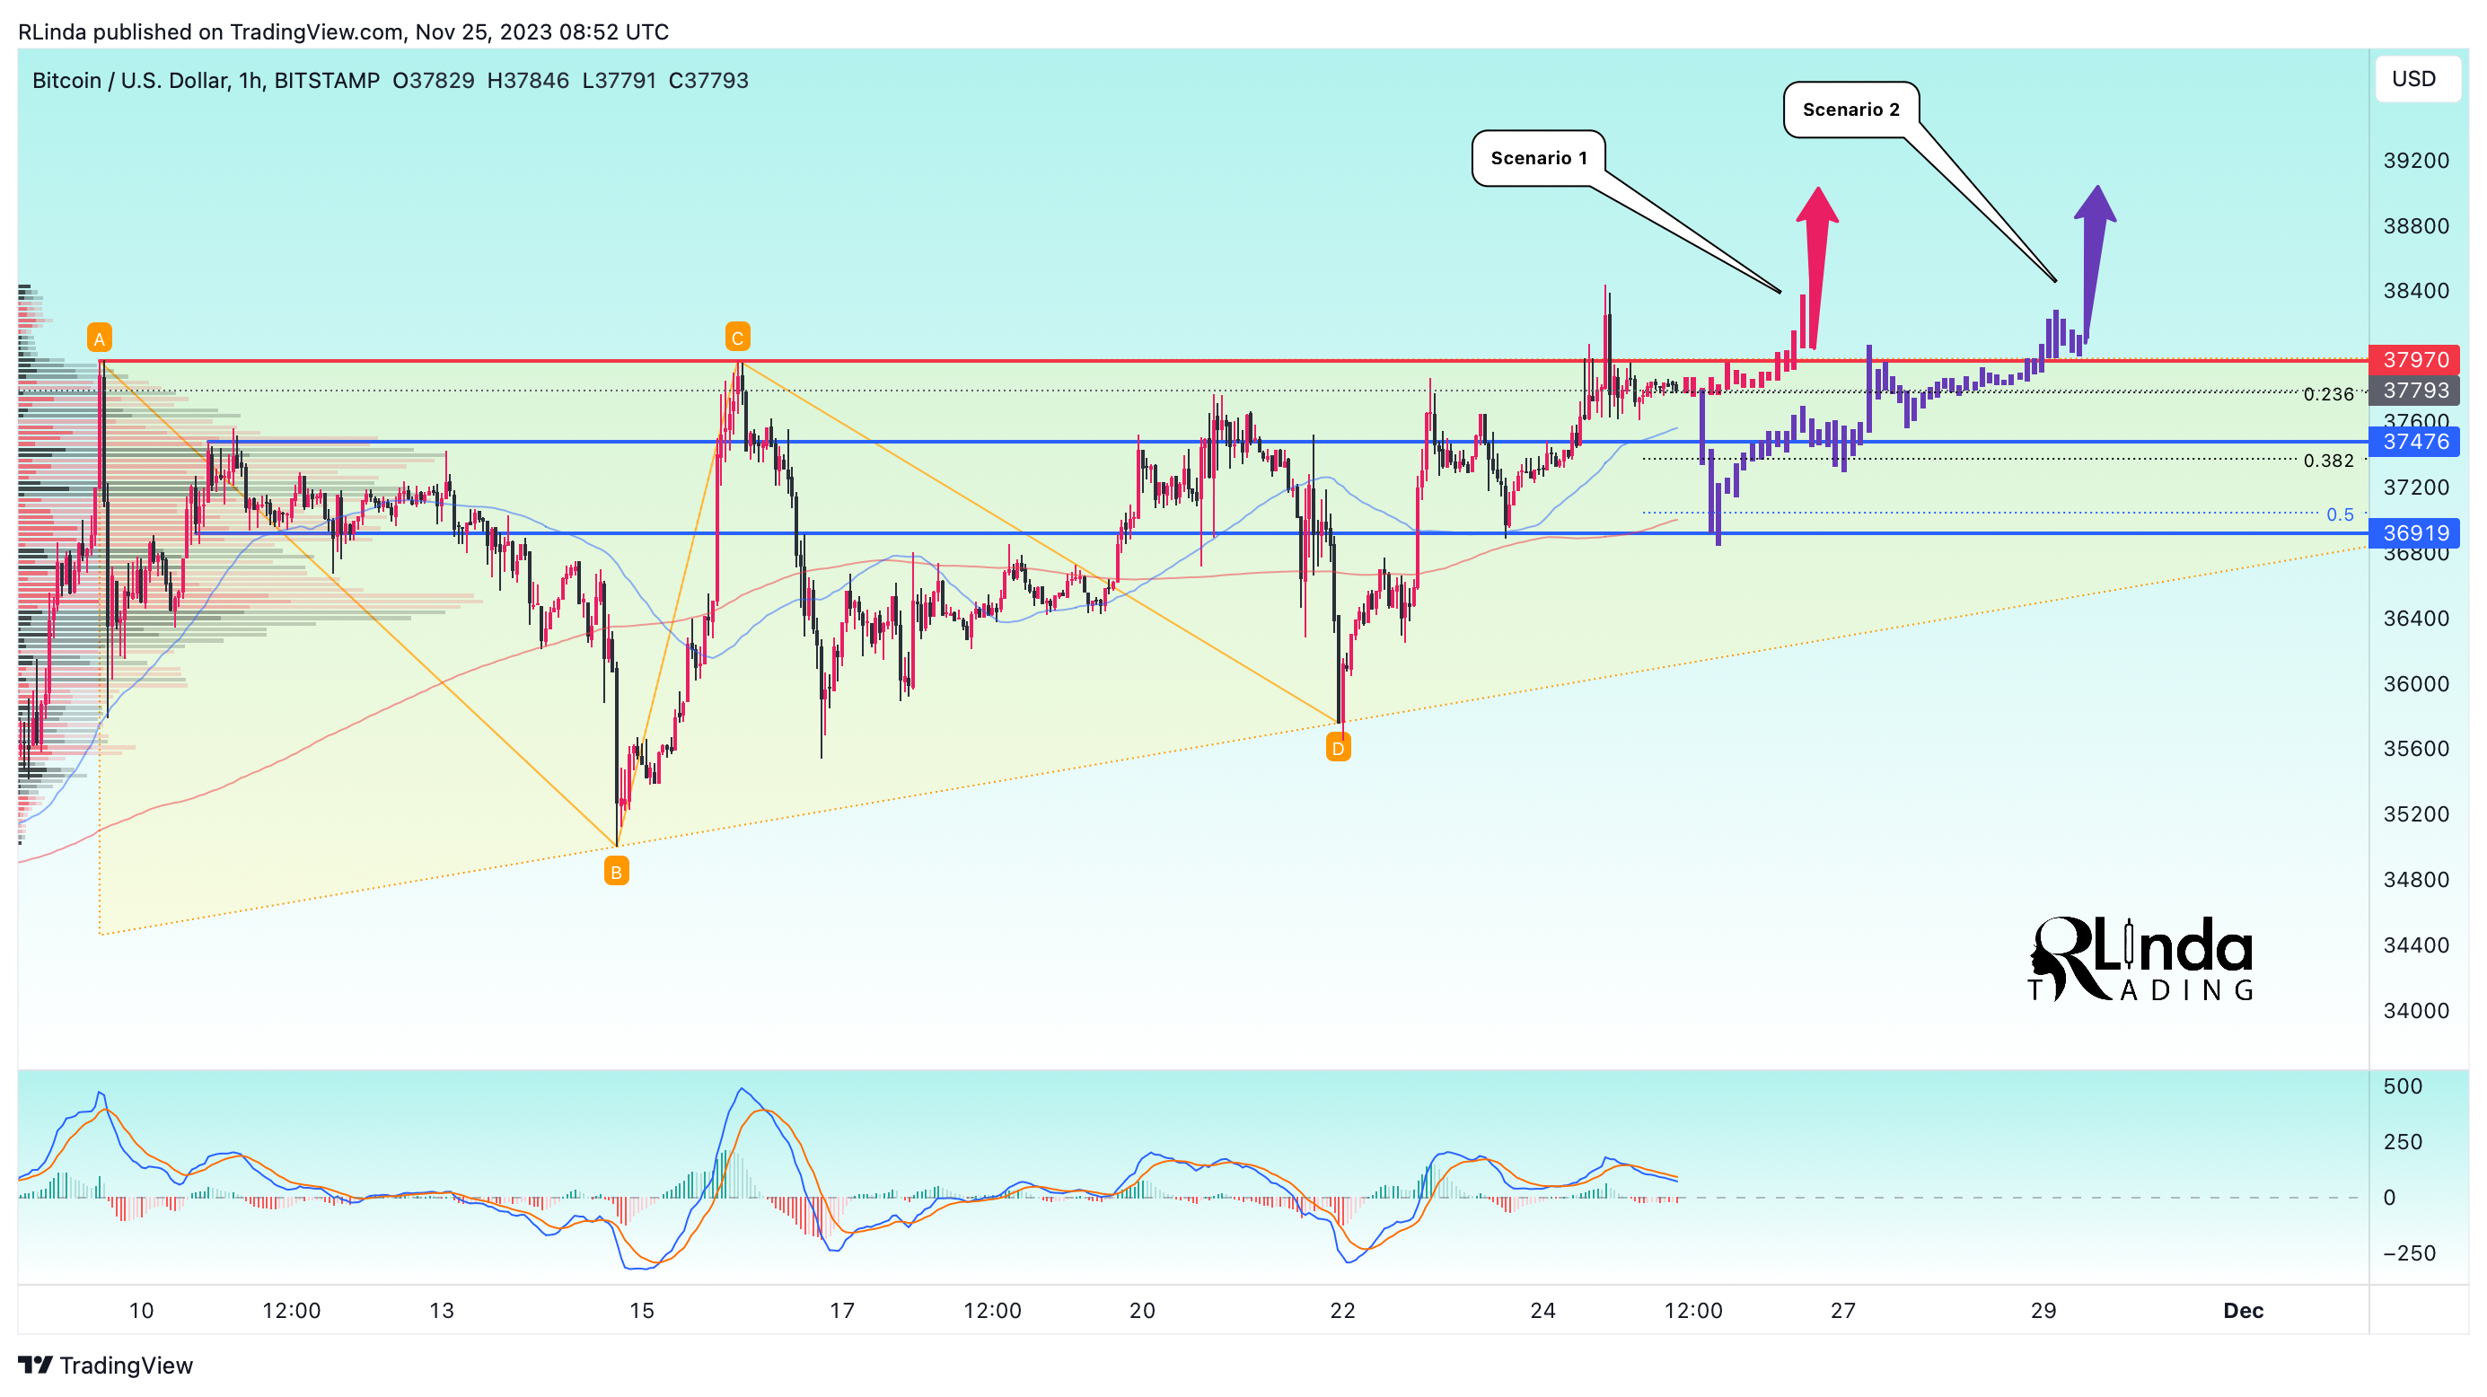This screenshot has height=1397, width=2487.
Task: Click the blue 37476 price label
Action: [2415, 443]
